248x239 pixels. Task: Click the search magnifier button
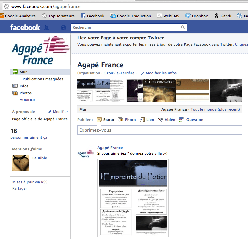tap(183, 27)
